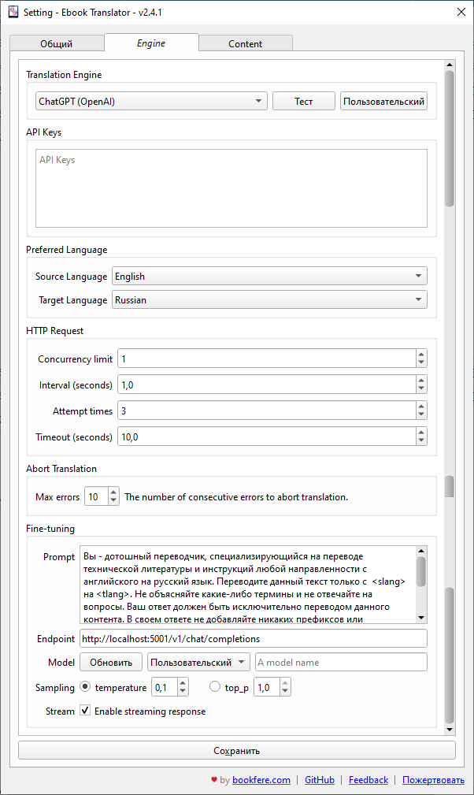
Task: Open the GitHub link
Action: pos(320,780)
